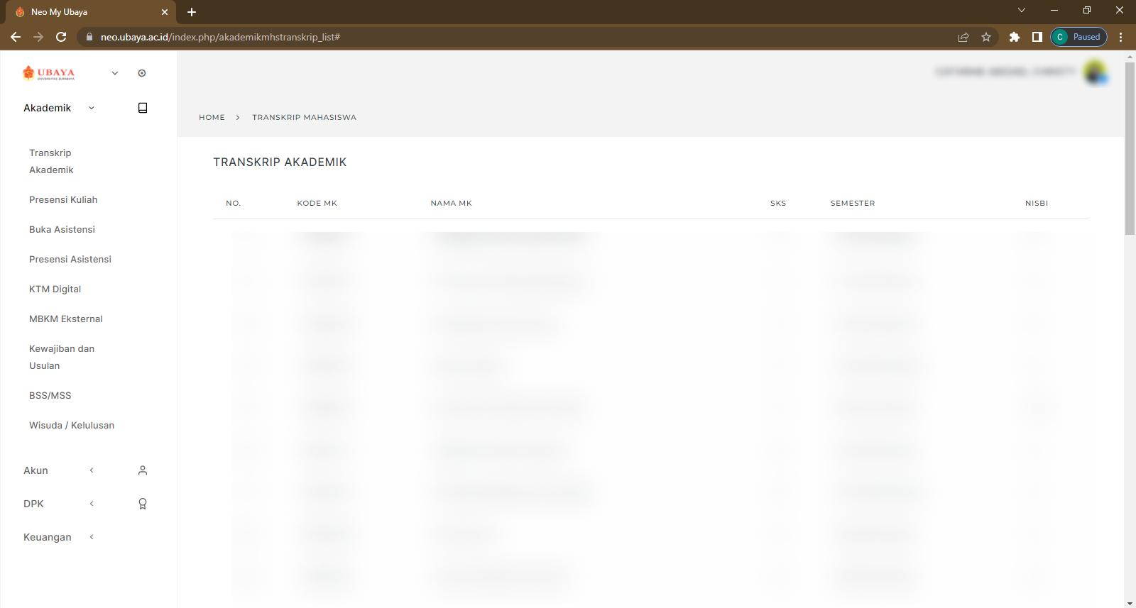Open dropdown chevron next to UBAYA logo
1136x608 pixels.
[x=115, y=73]
